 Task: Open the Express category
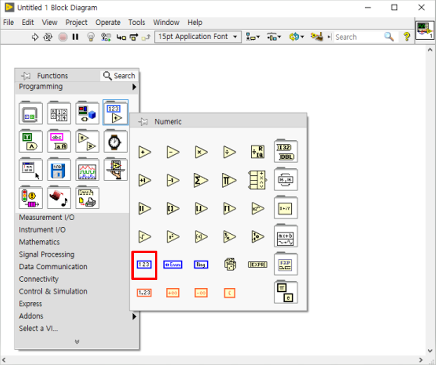click(x=31, y=303)
